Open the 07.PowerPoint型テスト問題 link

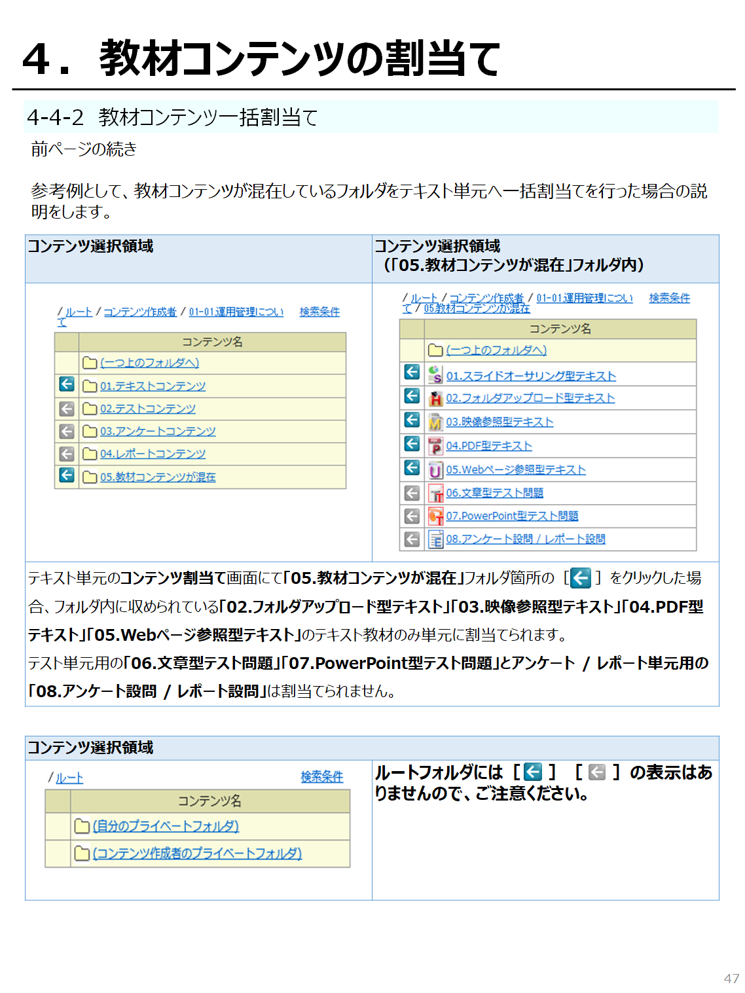512,516
